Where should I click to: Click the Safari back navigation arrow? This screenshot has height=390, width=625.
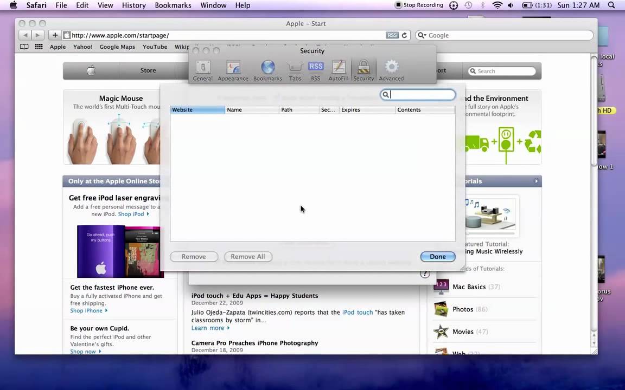(x=25, y=35)
